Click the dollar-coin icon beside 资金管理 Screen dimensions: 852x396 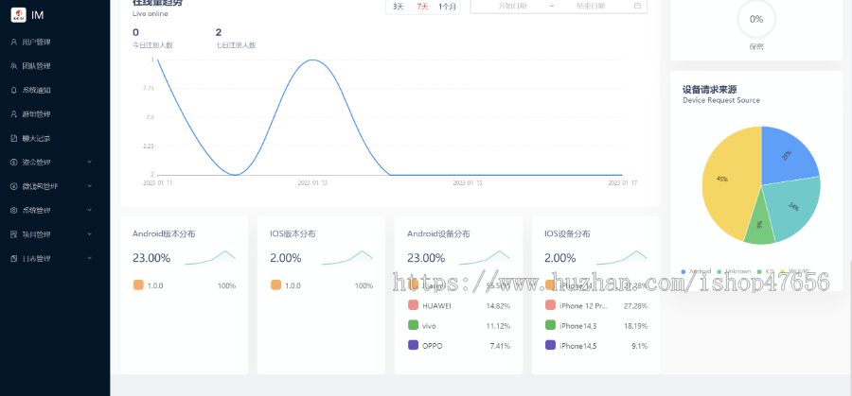(14, 163)
